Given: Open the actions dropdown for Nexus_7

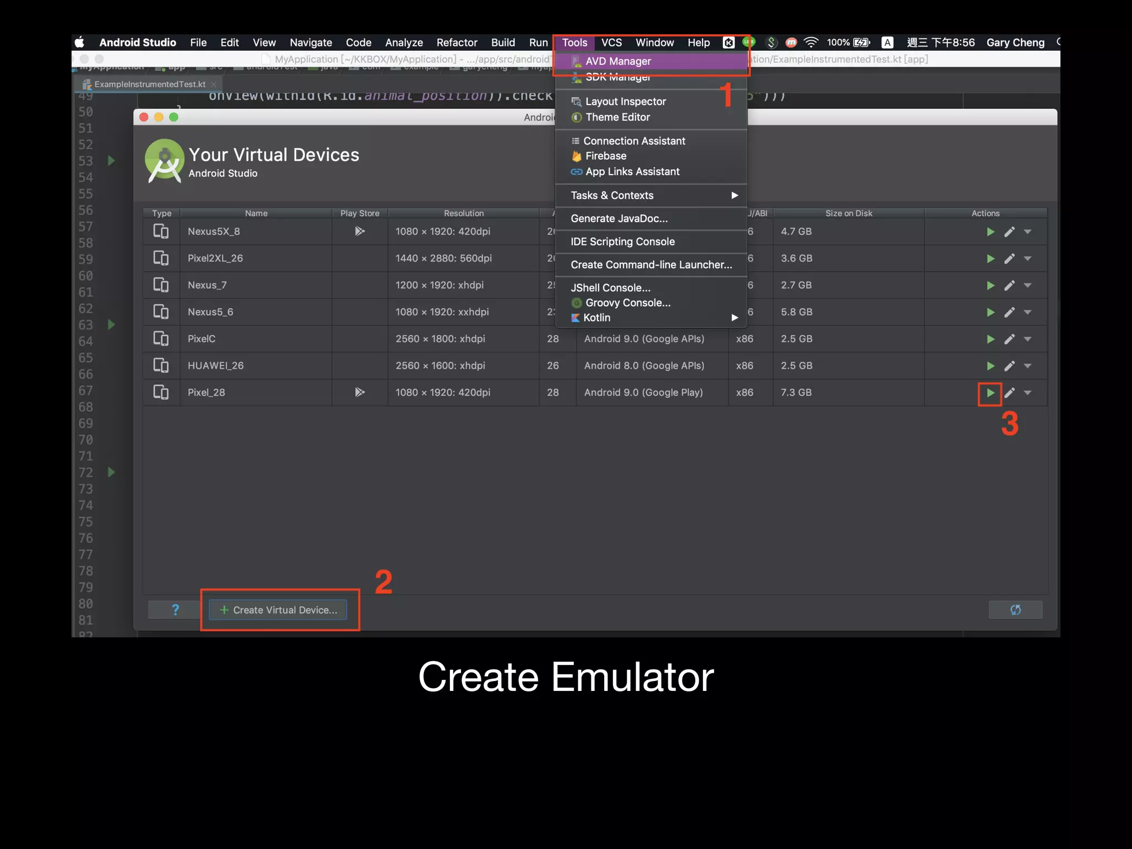Looking at the screenshot, I should pos(1028,285).
